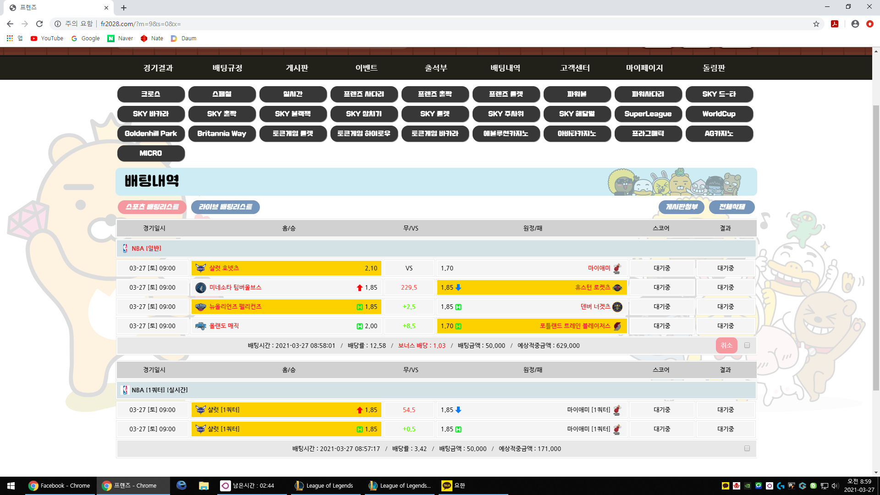Reload the page with refresh icon
Image resolution: width=880 pixels, height=495 pixels.
39,24
